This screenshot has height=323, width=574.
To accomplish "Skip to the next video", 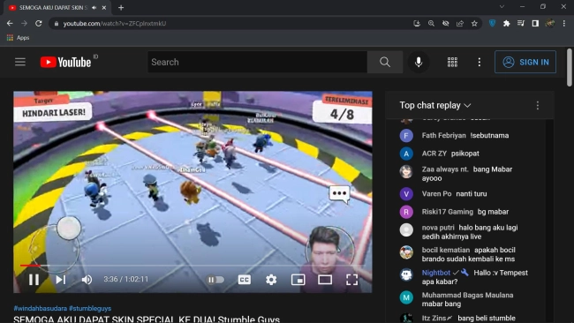I will click(60, 280).
